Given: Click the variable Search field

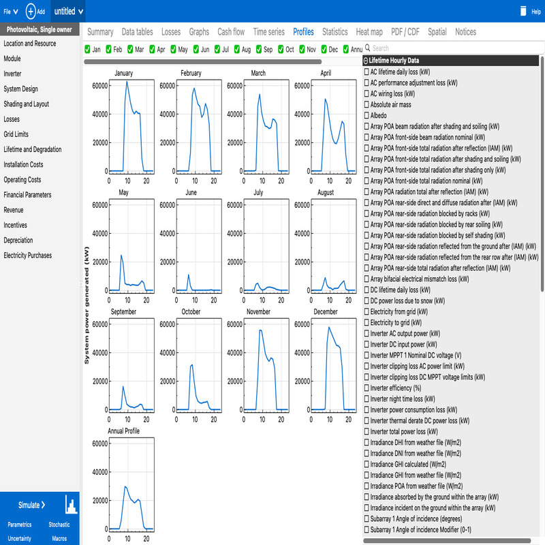Looking at the screenshot, I should tap(452, 48).
